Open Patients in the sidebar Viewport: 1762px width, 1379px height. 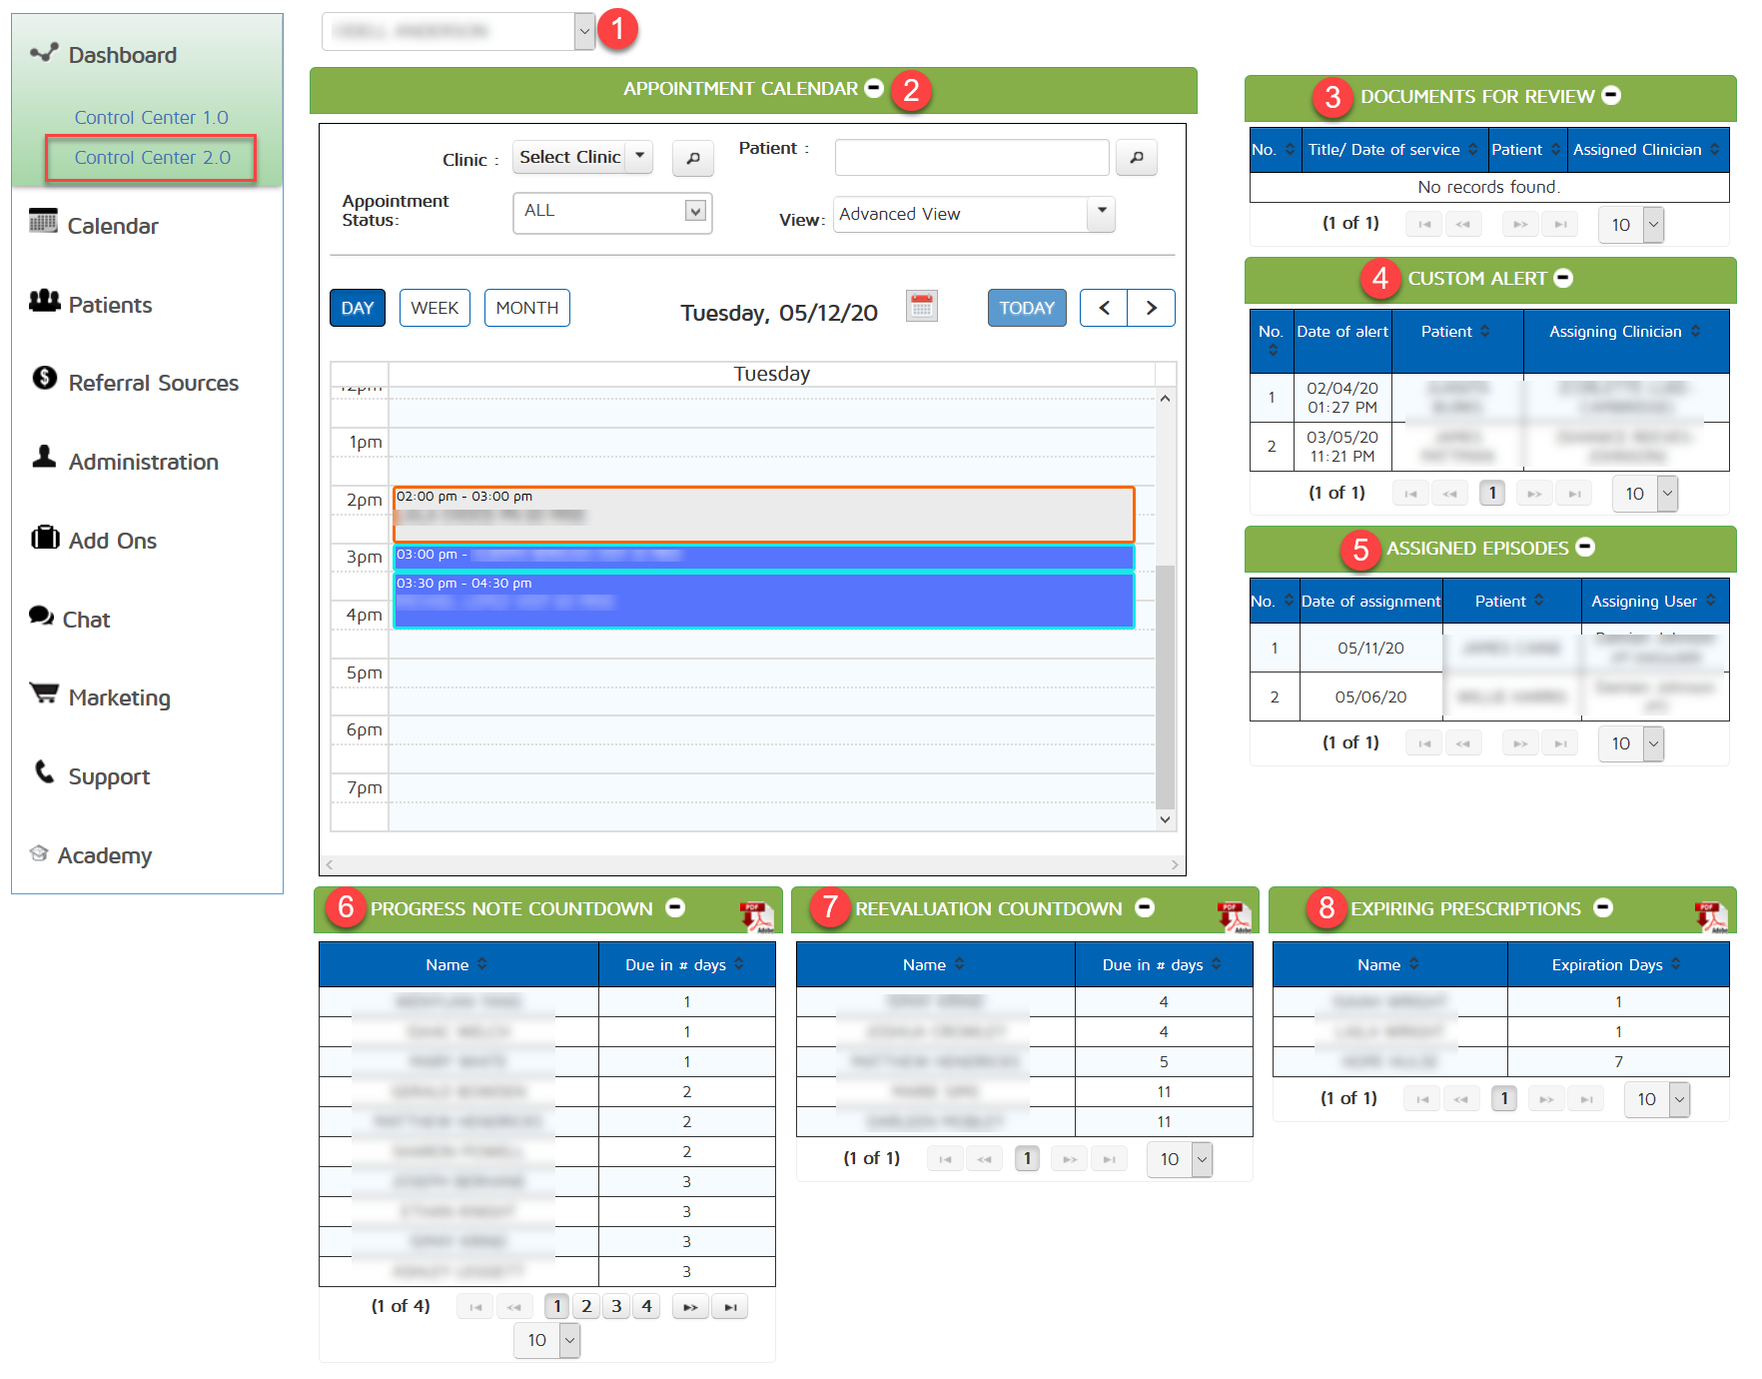tap(110, 305)
